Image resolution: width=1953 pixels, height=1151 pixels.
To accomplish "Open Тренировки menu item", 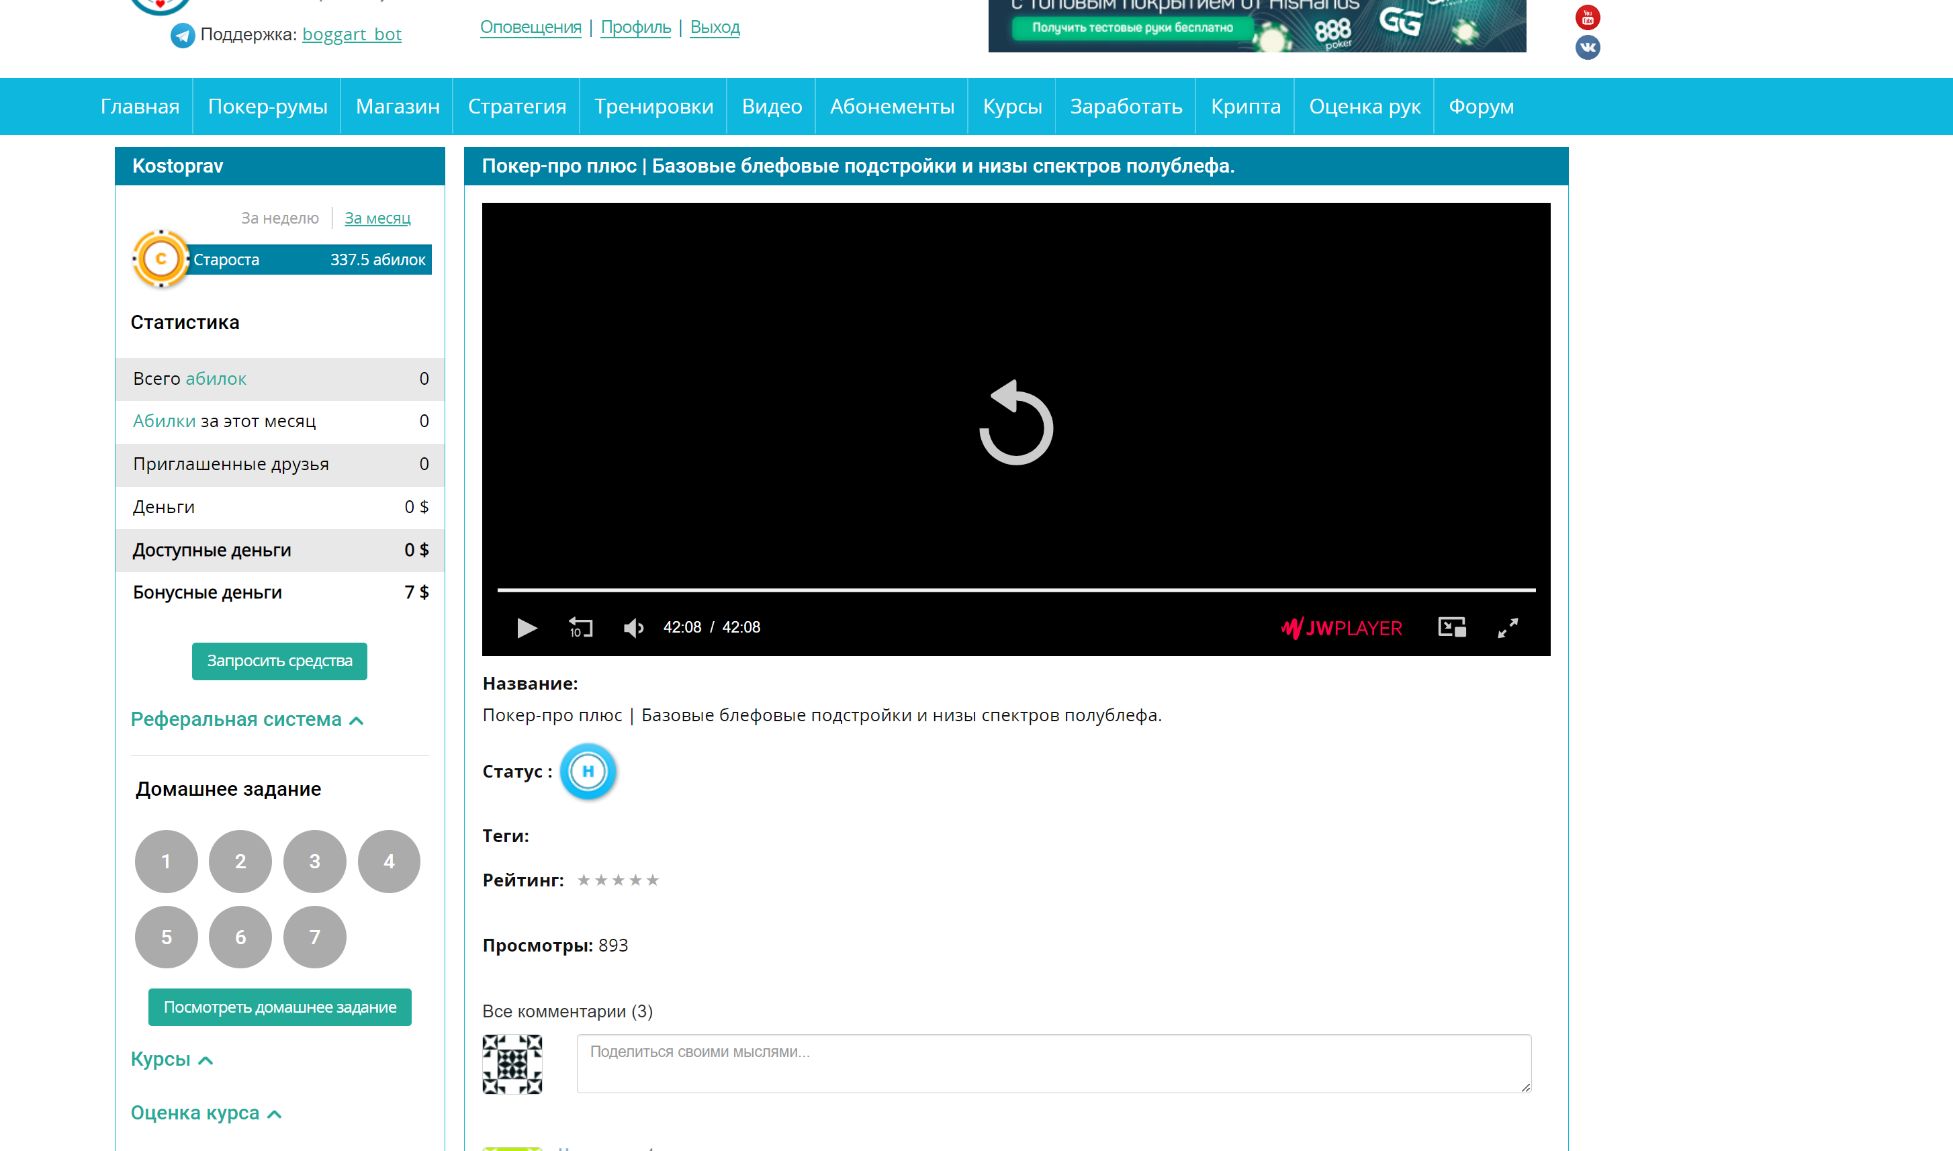I will click(654, 106).
